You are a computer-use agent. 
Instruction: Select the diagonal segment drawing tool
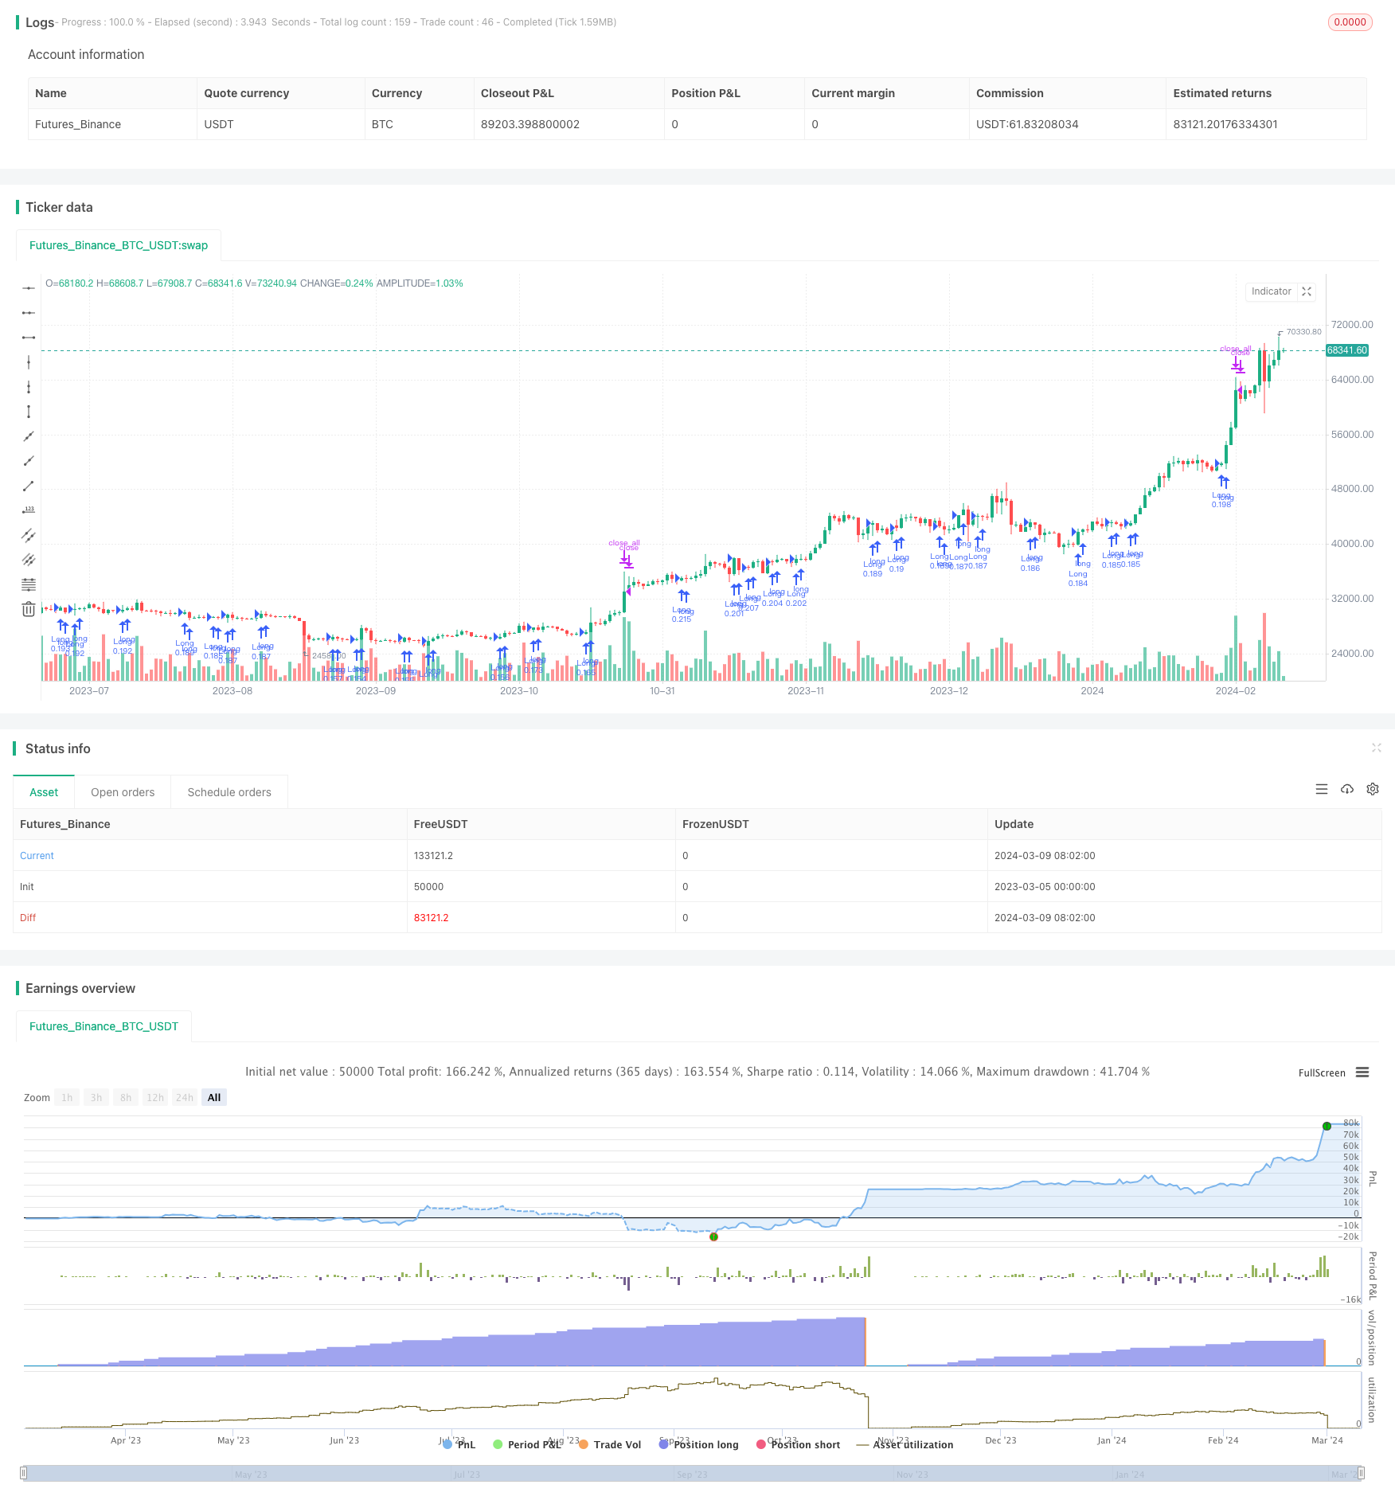click(x=29, y=486)
